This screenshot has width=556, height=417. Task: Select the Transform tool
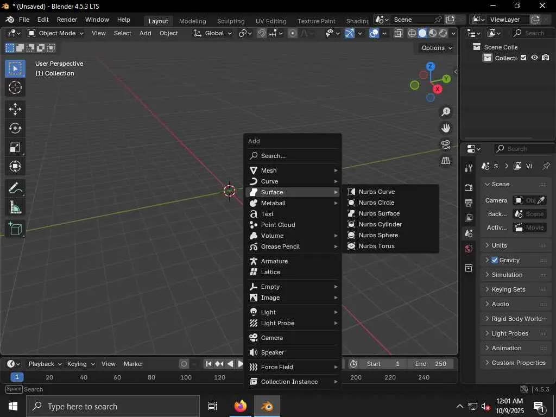point(15,166)
